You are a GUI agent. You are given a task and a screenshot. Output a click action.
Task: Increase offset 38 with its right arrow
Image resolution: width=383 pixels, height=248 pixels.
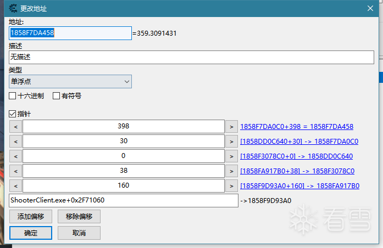pos(231,171)
